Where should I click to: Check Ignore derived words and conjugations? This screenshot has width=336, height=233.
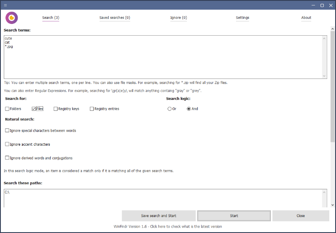pos(7,158)
